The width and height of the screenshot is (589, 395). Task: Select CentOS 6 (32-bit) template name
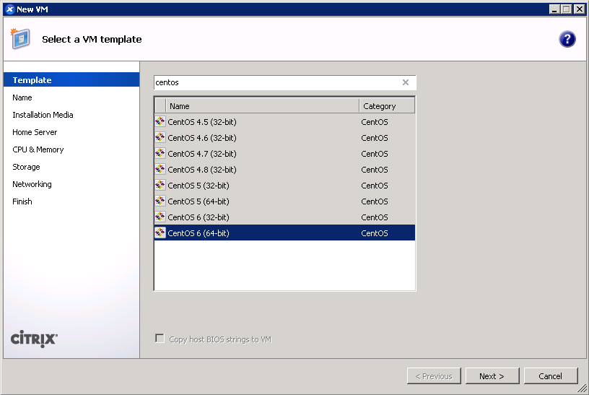(x=198, y=217)
